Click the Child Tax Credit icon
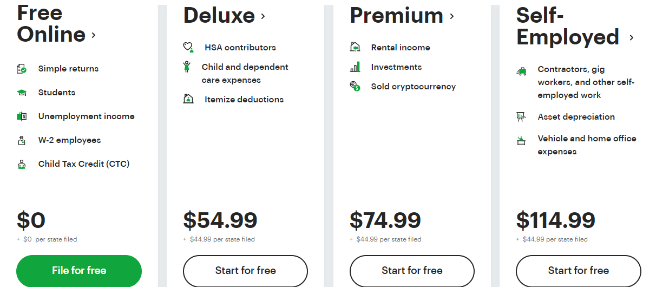Screen dimensions: 656x287 [x=22, y=165]
